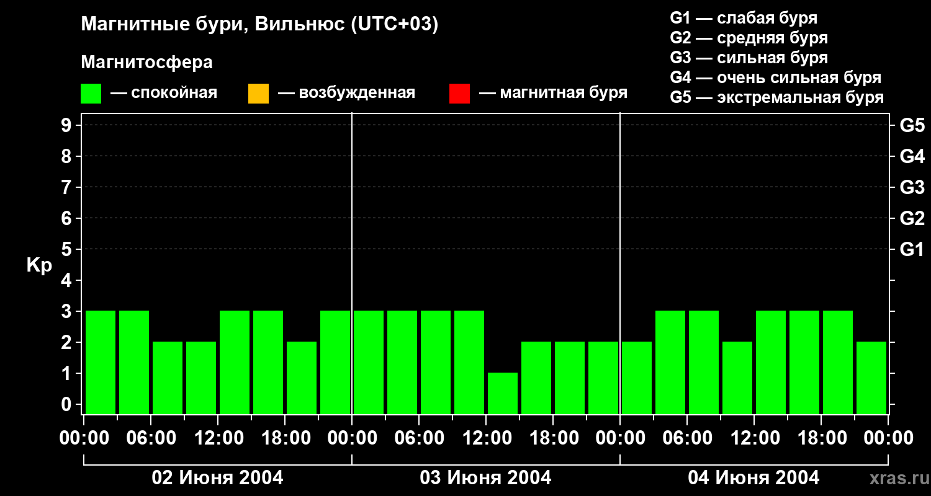Select 'G3 — сильная буря' legend line
Viewport: 931px width, 496px height.
(x=749, y=58)
